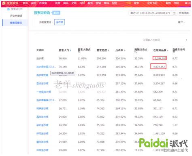Click the 生意参谋 logo icon
This screenshot has width=192, height=156.
click(4, 3)
